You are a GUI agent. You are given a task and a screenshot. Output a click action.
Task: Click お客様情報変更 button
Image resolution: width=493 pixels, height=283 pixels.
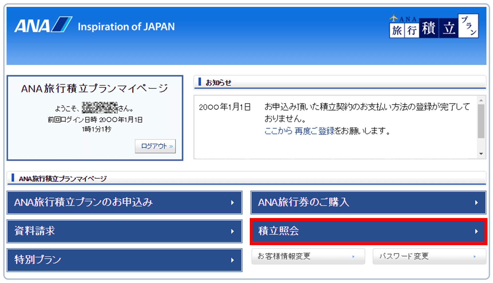coord(308,257)
